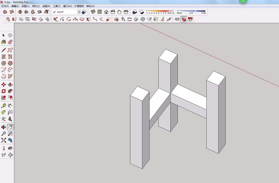Image resolution: width=279 pixels, height=183 pixels.
Task: Choose the Circle drawing tool
Action: [4, 63]
